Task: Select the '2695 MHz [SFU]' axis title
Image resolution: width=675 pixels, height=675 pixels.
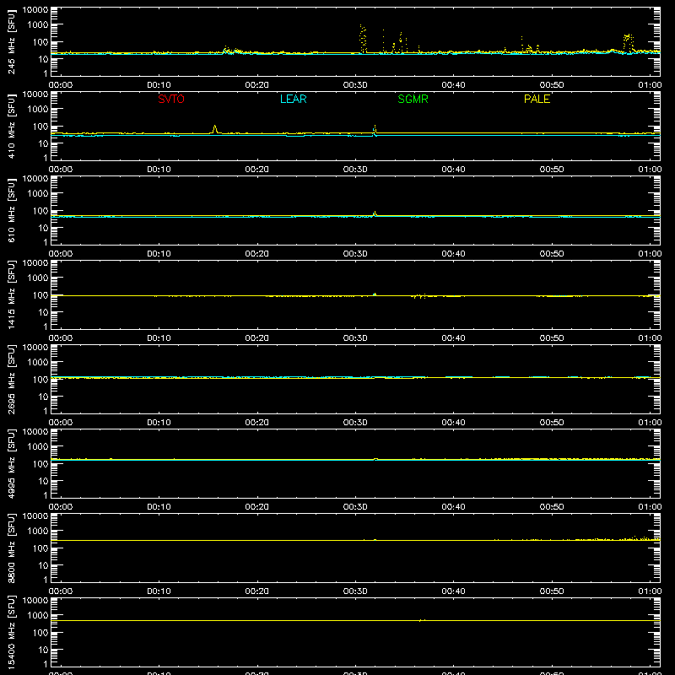Action: (x=11, y=379)
